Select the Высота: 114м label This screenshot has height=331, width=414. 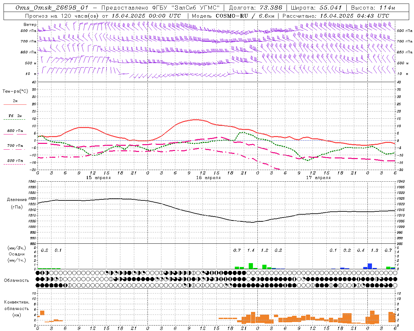pos(373,8)
